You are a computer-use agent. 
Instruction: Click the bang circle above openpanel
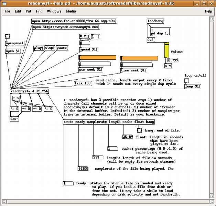(8, 36)
